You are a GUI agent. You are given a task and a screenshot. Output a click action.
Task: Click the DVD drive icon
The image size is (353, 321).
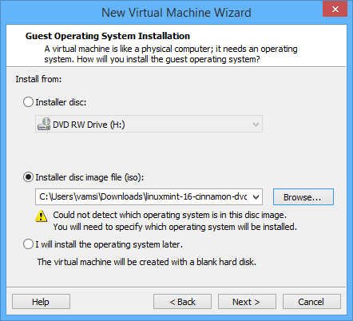(44, 124)
